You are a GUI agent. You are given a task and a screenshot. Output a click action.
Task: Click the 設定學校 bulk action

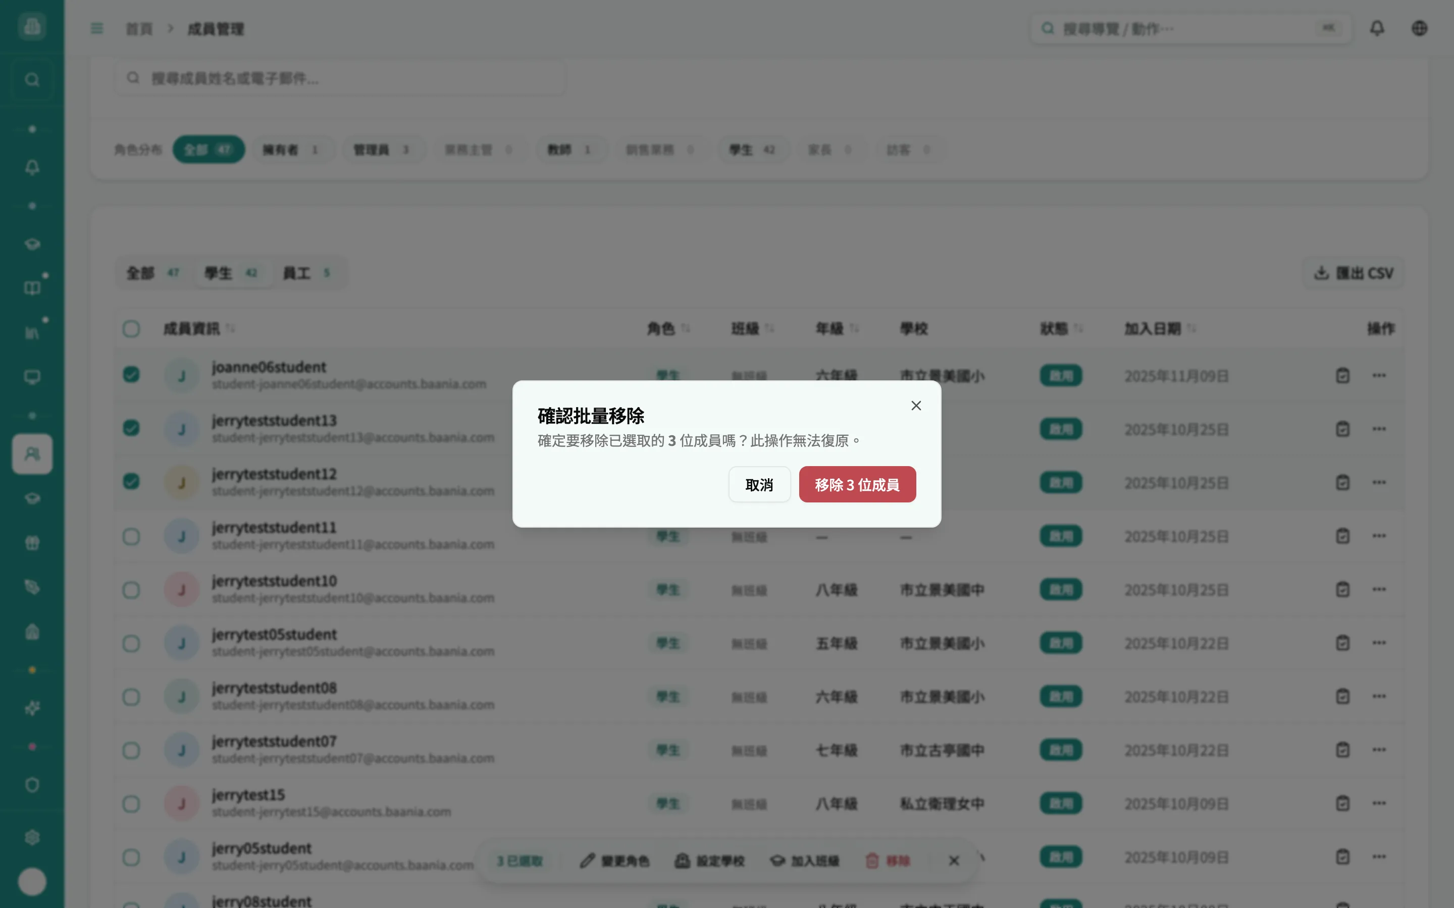pyautogui.click(x=709, y=861)
